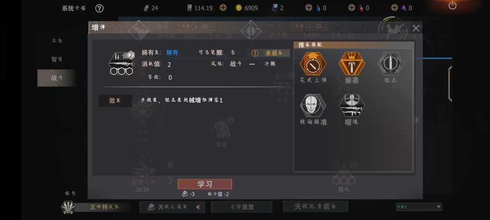The height and width of the screenshot is (220, 490).
Task: Select the 本能 category tab
Action: [57, 41]
